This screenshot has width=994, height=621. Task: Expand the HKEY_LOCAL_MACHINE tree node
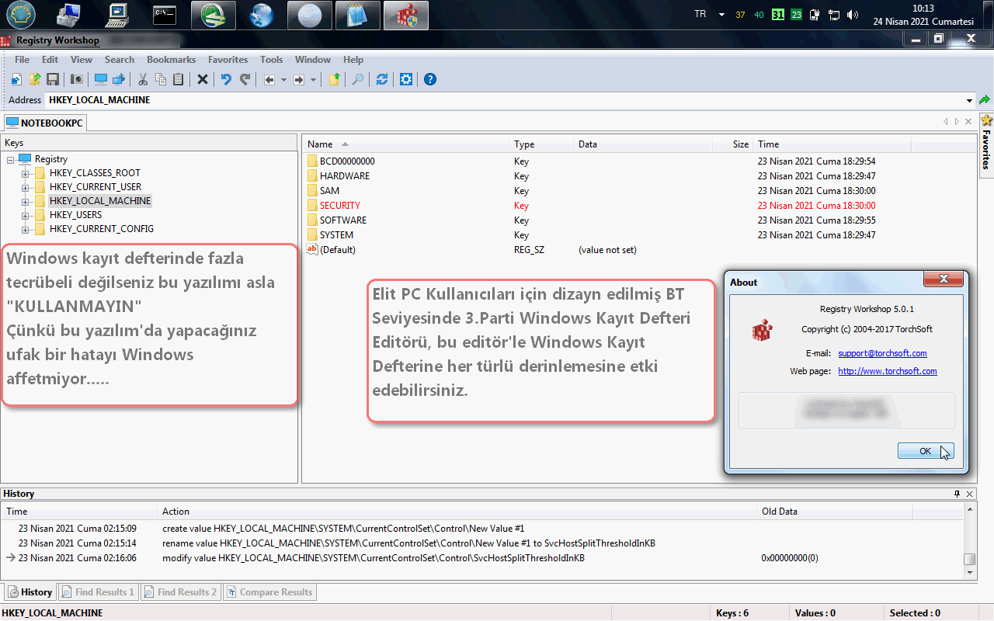tap(26, 201)
